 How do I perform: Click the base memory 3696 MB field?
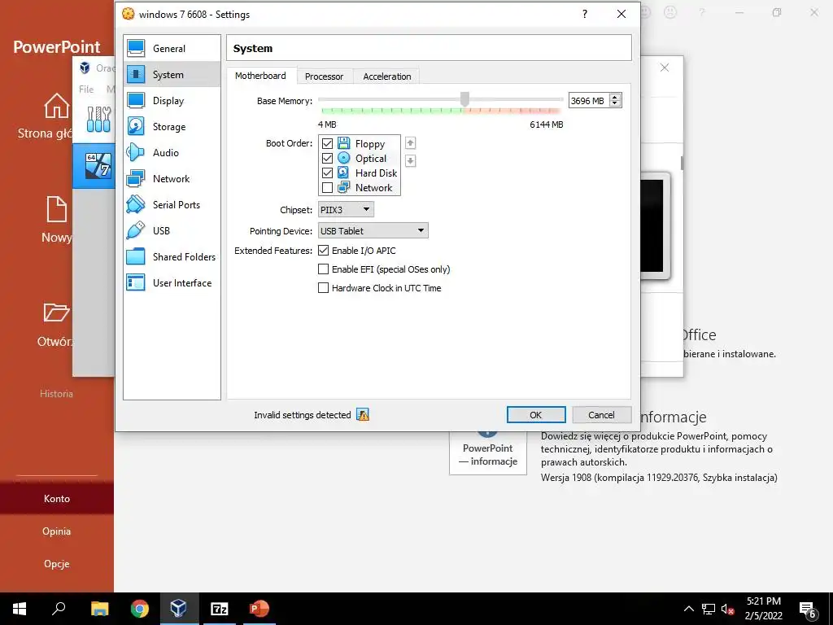coord(589,100)
